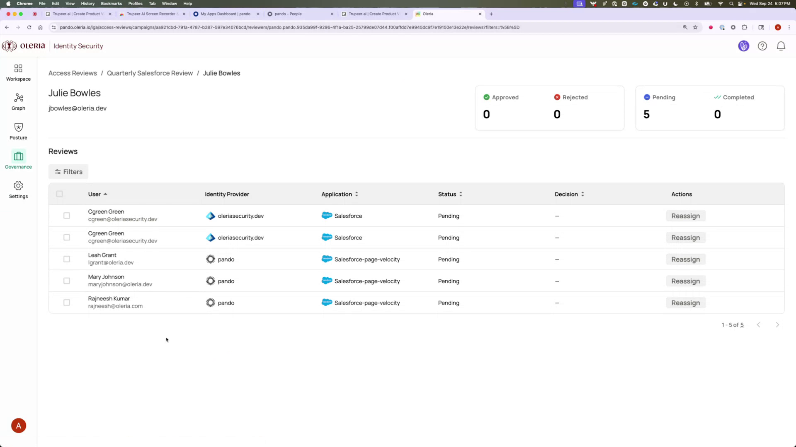Open Settings from the left sidebar
The image size is (796, 447).
pos(18,190)
